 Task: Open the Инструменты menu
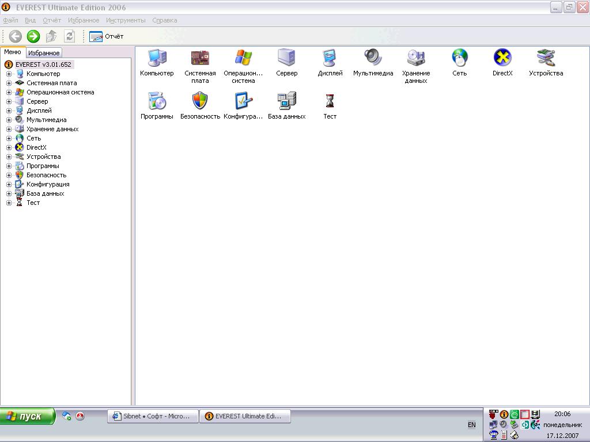pos(126,20)
